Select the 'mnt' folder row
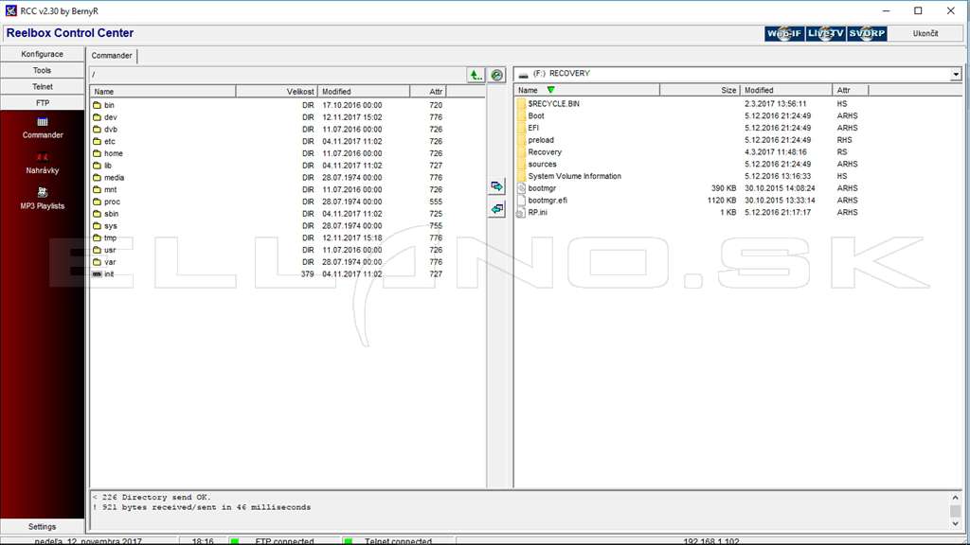 tap(287, 189)
